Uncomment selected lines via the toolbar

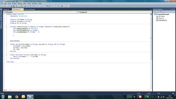pos(30,6)
